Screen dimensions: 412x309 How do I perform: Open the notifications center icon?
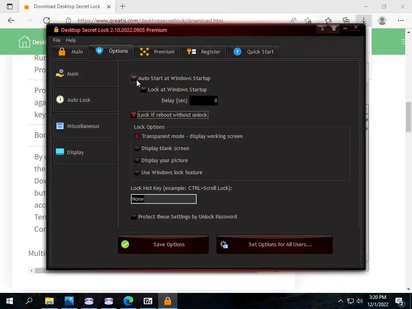(x=400, y=301)
